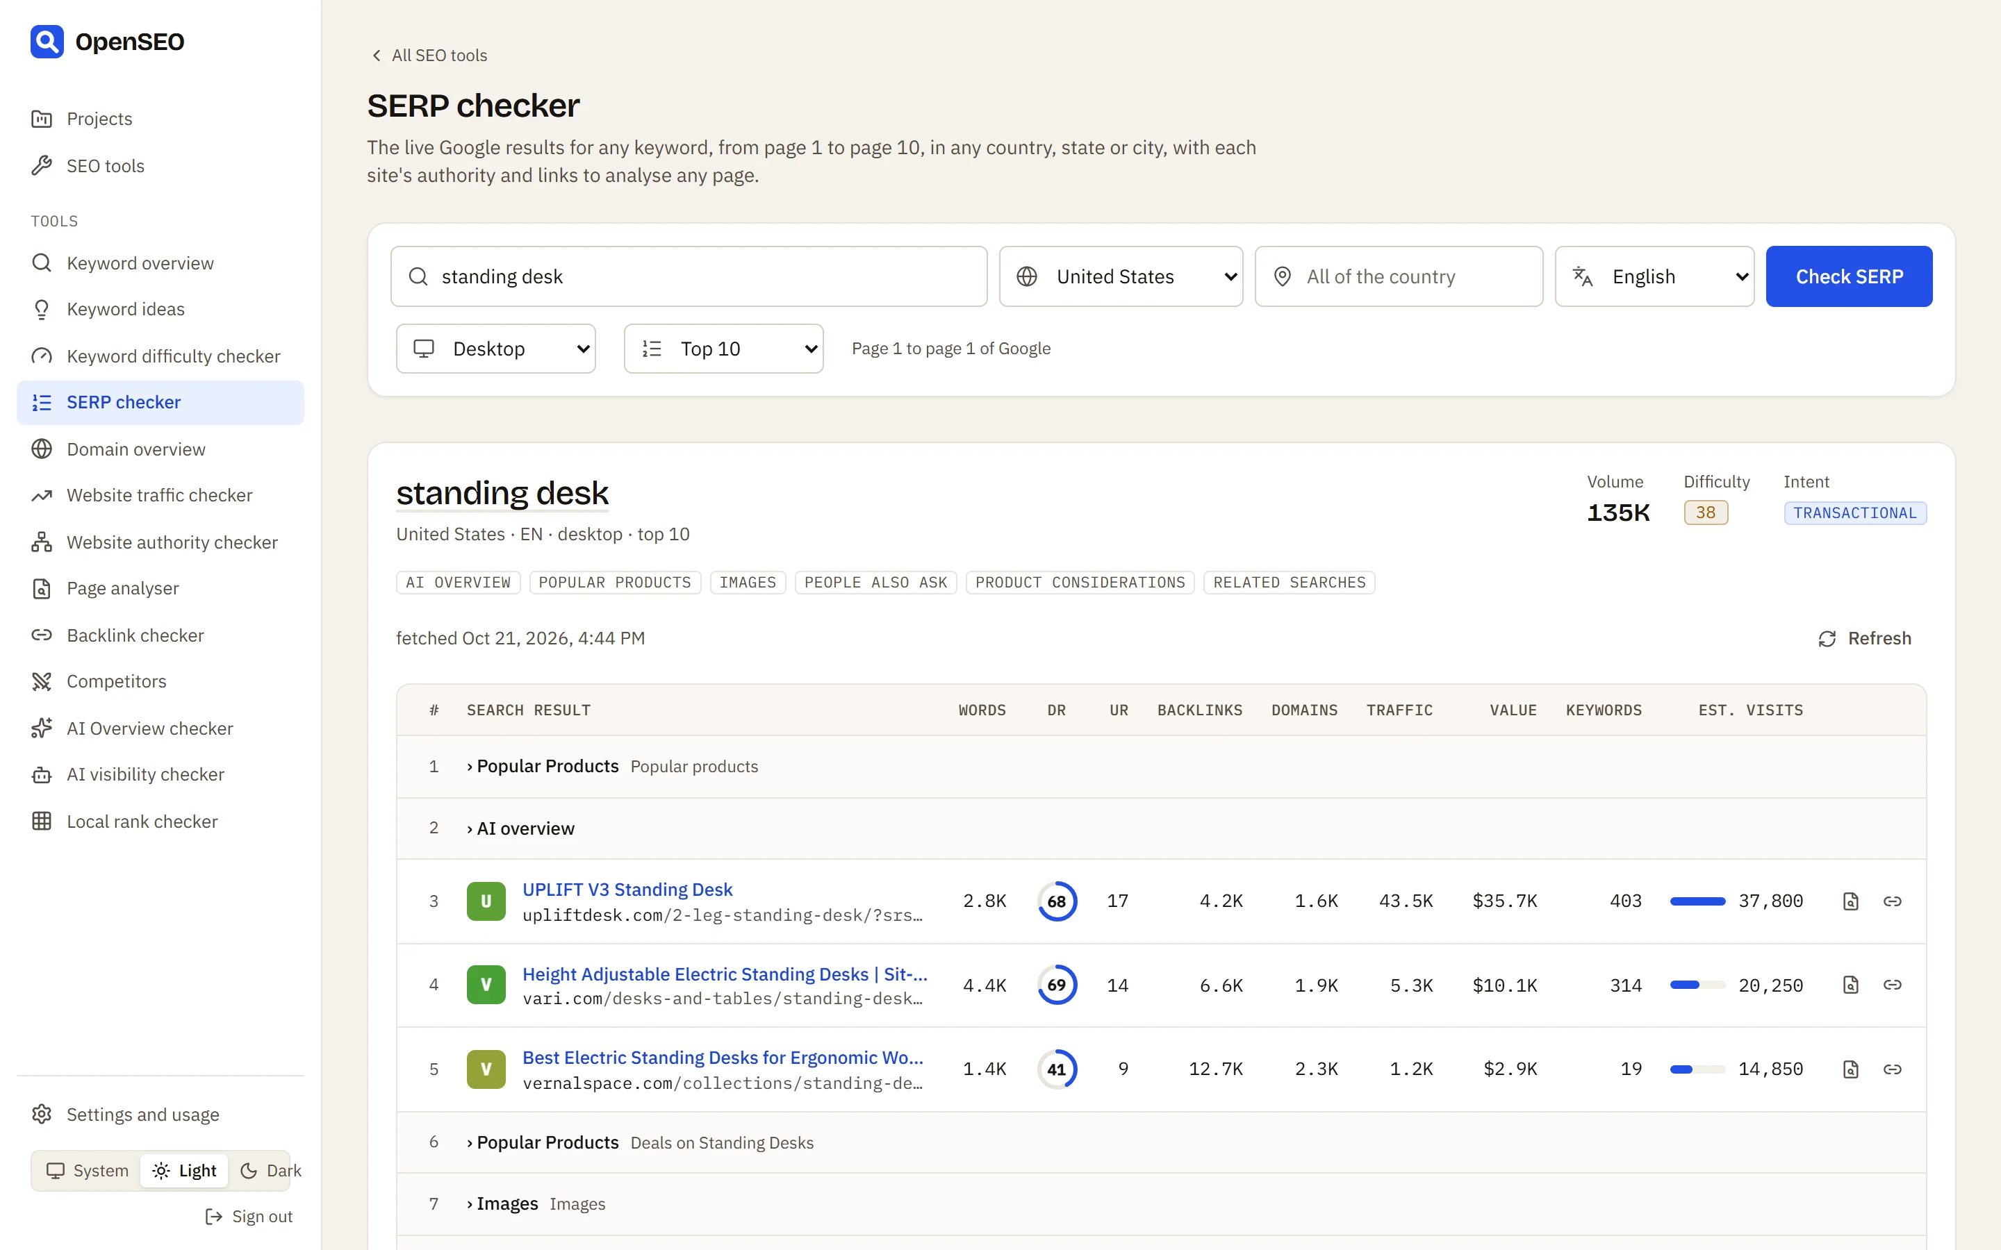Open AI Overview checker in sidebar
This screenshot has height=1250, width=2001.
(160, 728)
